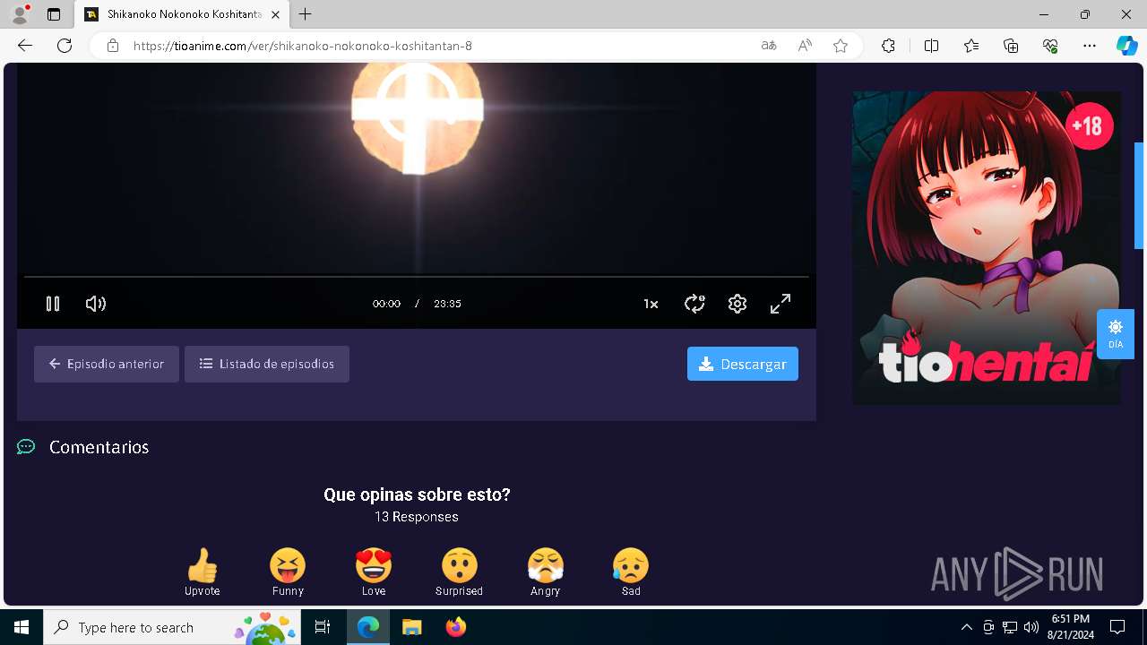React with Funny emoji
The image size is (1147, 645).
coord(288,572)
